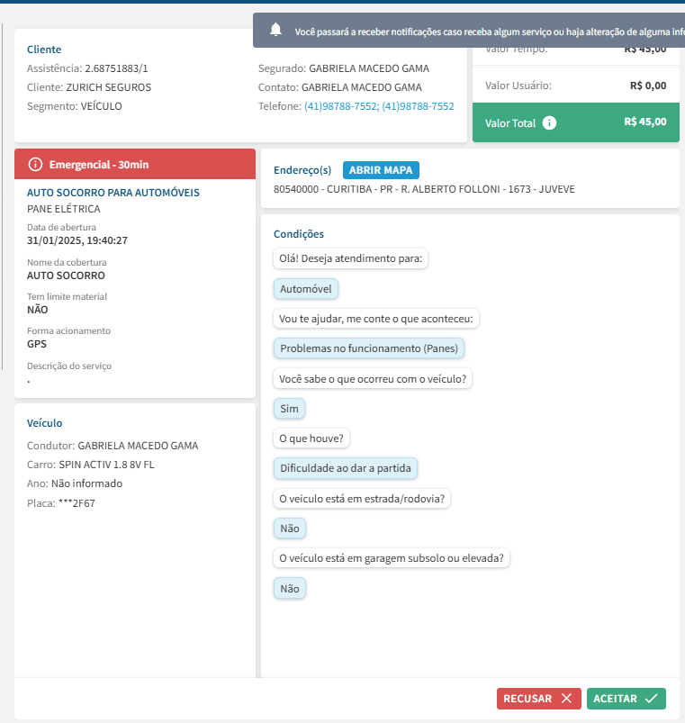Click the second phone number after the semicolon

(418, 106)
